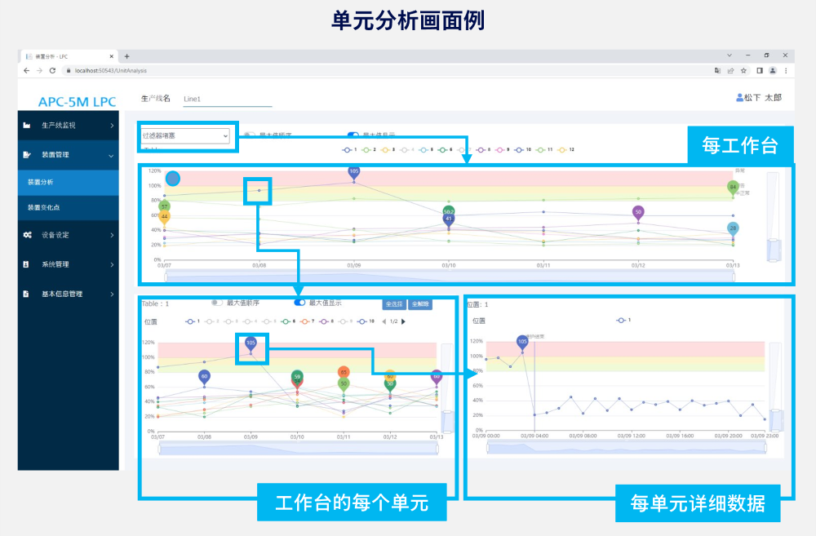816x536 pixels.
Task: Click the bookmark star icon in address bar
Action: coord(743,71)
